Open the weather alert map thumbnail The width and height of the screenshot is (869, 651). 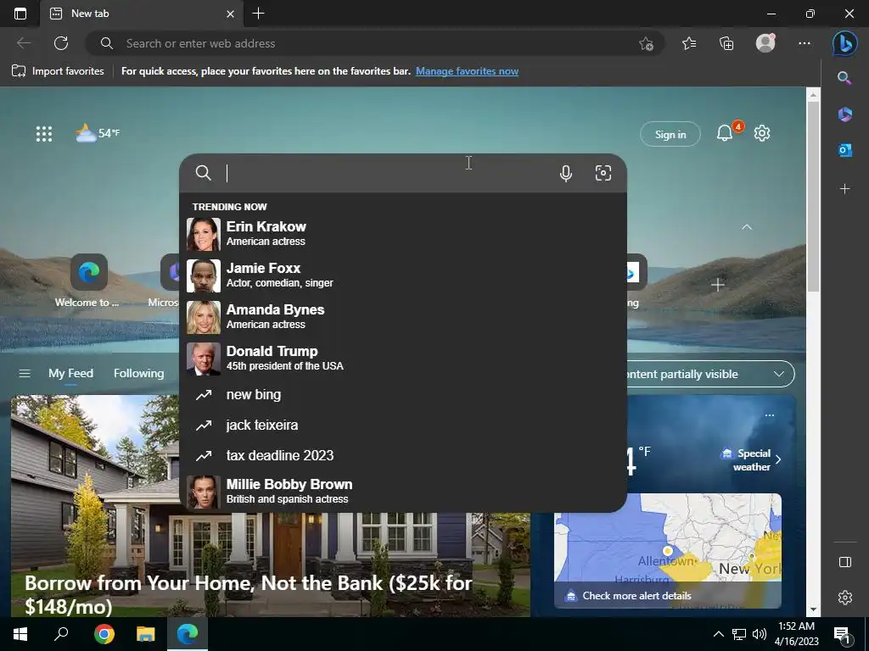668,551
